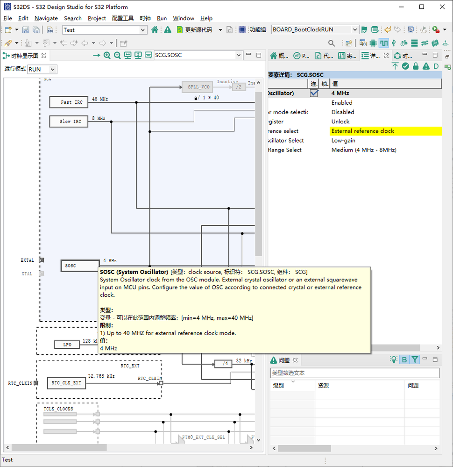Click the run with red toolbox icon
This screenshot has width=453, height=467.
pos(436,29)
